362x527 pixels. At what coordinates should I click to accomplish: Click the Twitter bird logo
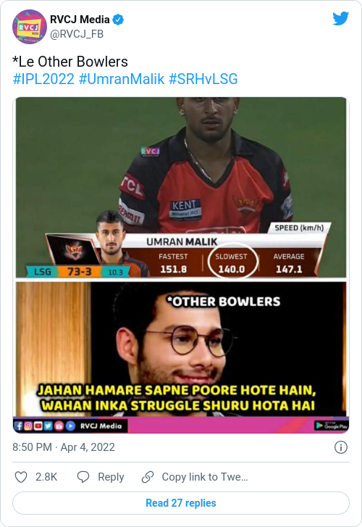pyautogui.click(x=340, y=19)
